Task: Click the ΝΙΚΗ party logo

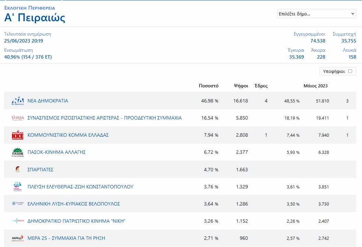Action: (18, 221)
